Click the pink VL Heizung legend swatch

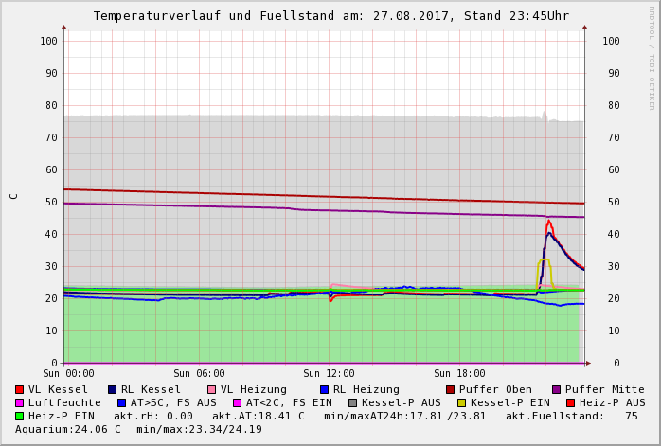click(211, 389)
